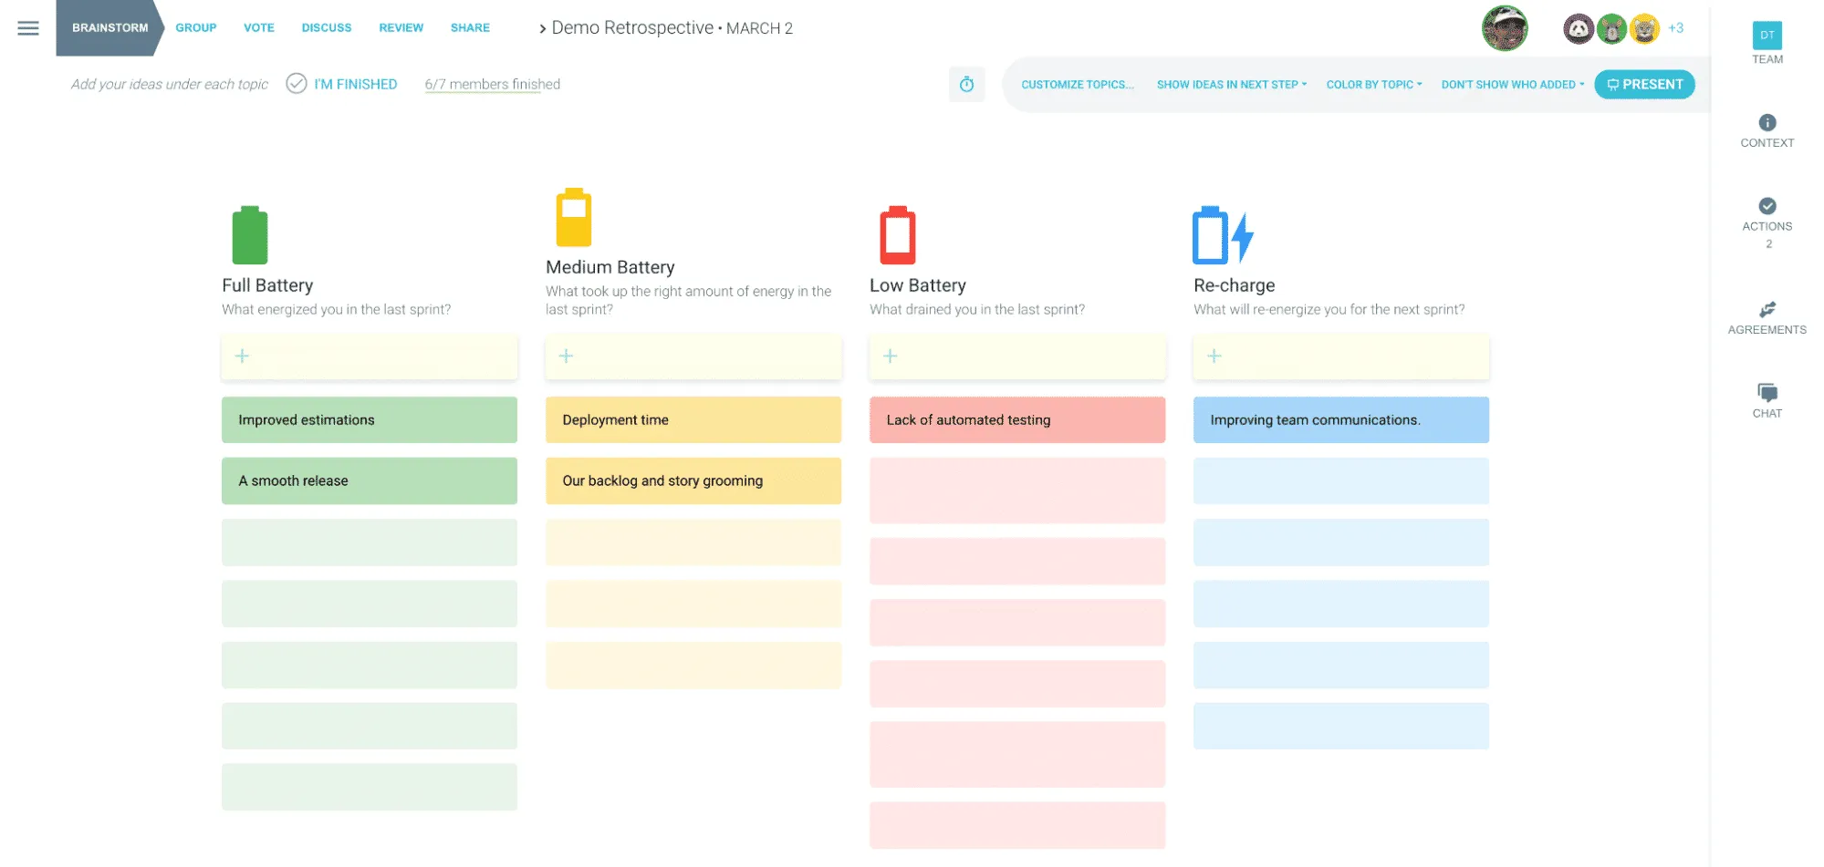The width and height of the screenshot is (1824, 867).
Task: Show the +3 additional members
Action: [x=1675, y=28]
